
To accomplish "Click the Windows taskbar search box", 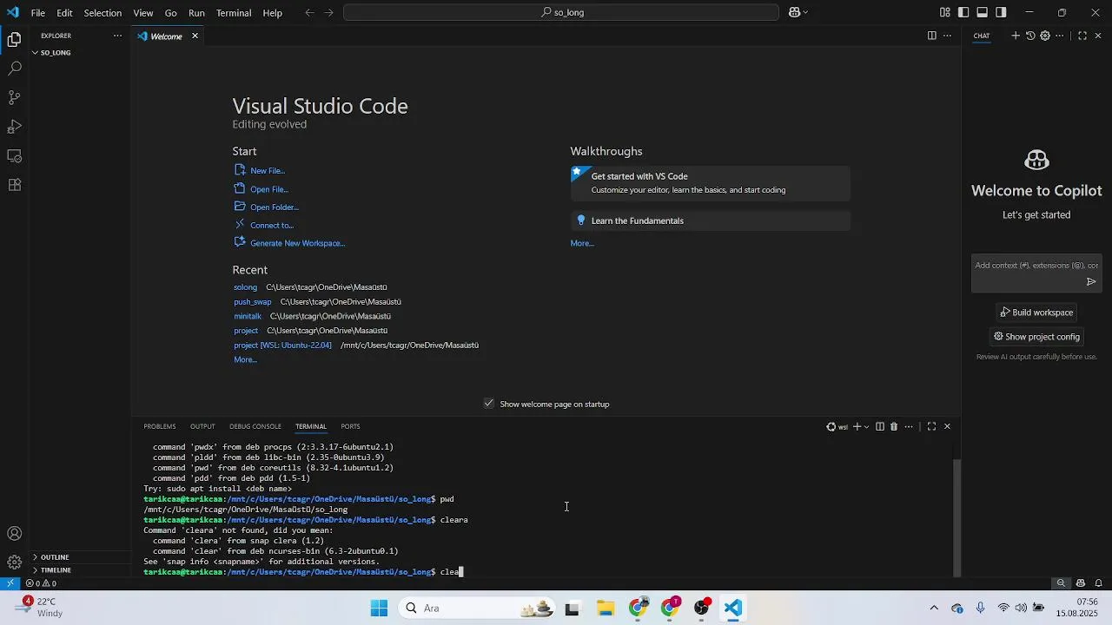I will pyautogui.click(x=476, y=609).
